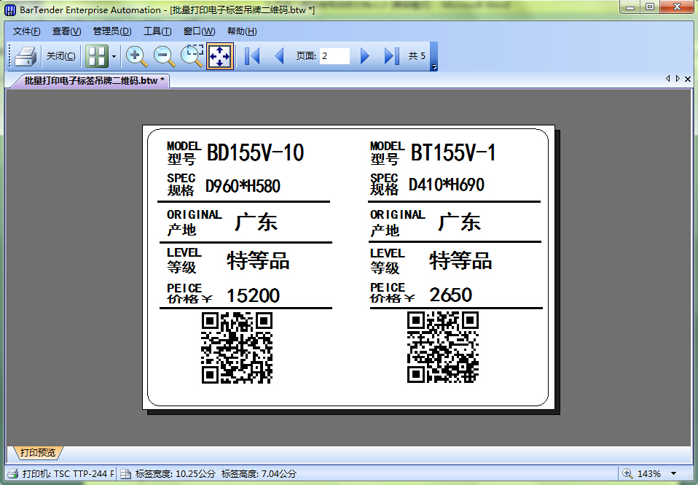Click the right label QR code
Viewport: 698px width, 485px height.
click(443, 347)
